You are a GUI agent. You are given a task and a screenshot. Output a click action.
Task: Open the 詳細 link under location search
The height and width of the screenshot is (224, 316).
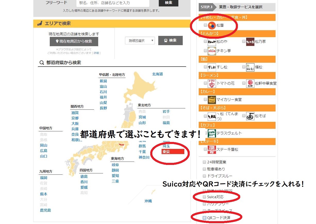click(x=96, y=53)
